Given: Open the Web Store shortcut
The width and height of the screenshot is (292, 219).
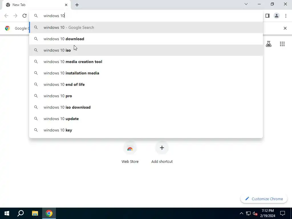Looking at the screenshot, I should tap(130, 153).
